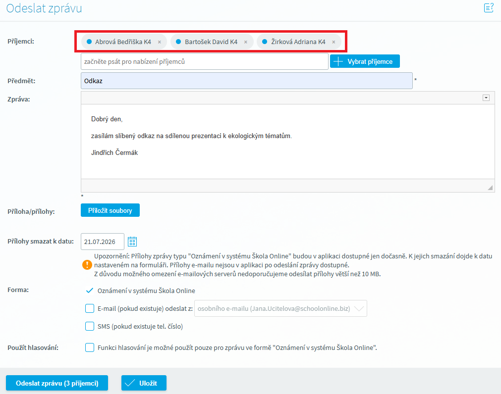Click the Předmět field containing Odkaz
Viewport: 501px width, 394px height.
pyautogui.click(x=246, y=81)
